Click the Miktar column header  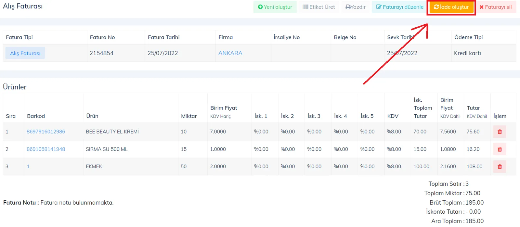tap(189, 116)
